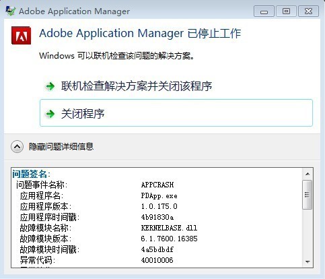Screen dimensions: 325x279
Task: Click the red Adobe logo icon
Action: point(21,35)
